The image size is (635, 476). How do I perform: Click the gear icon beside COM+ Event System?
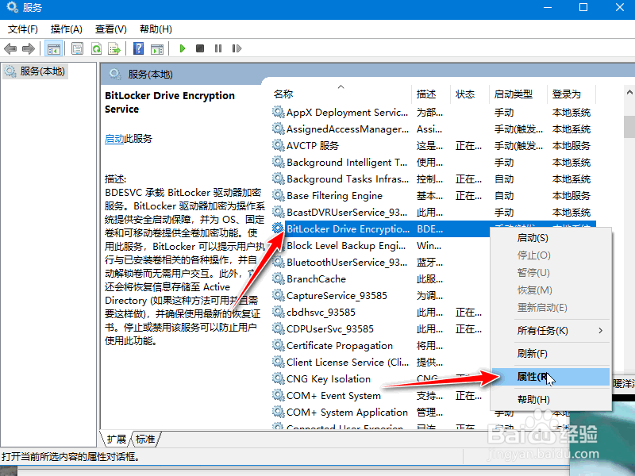(x=279, y=395)
